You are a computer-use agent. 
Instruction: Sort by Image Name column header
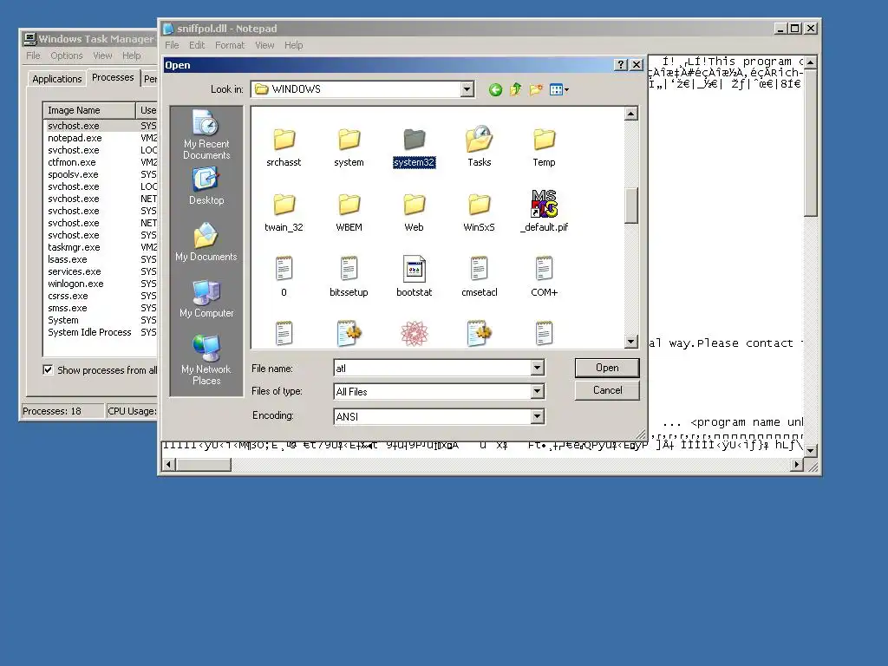89,110
